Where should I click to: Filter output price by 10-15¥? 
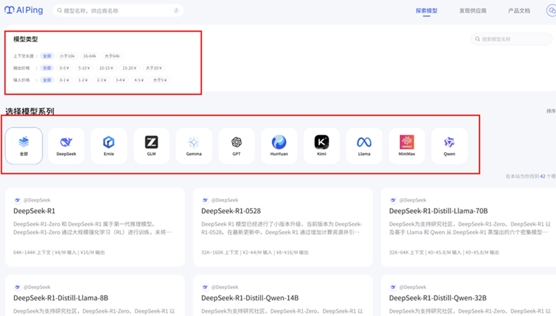pos(106,68)
